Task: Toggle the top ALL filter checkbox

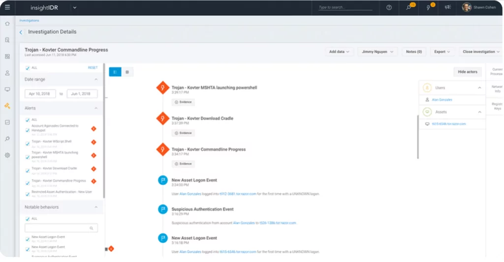Action: (x=28, y=68)
